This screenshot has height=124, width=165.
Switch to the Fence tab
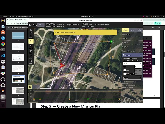pos(132,30)
